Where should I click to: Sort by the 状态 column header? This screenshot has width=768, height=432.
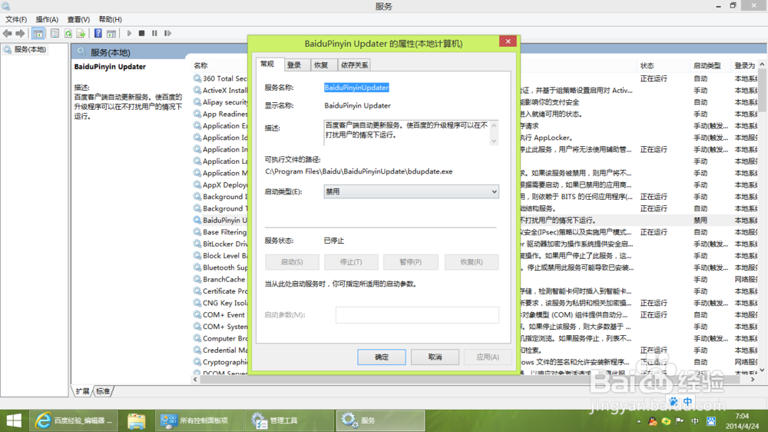647,65
